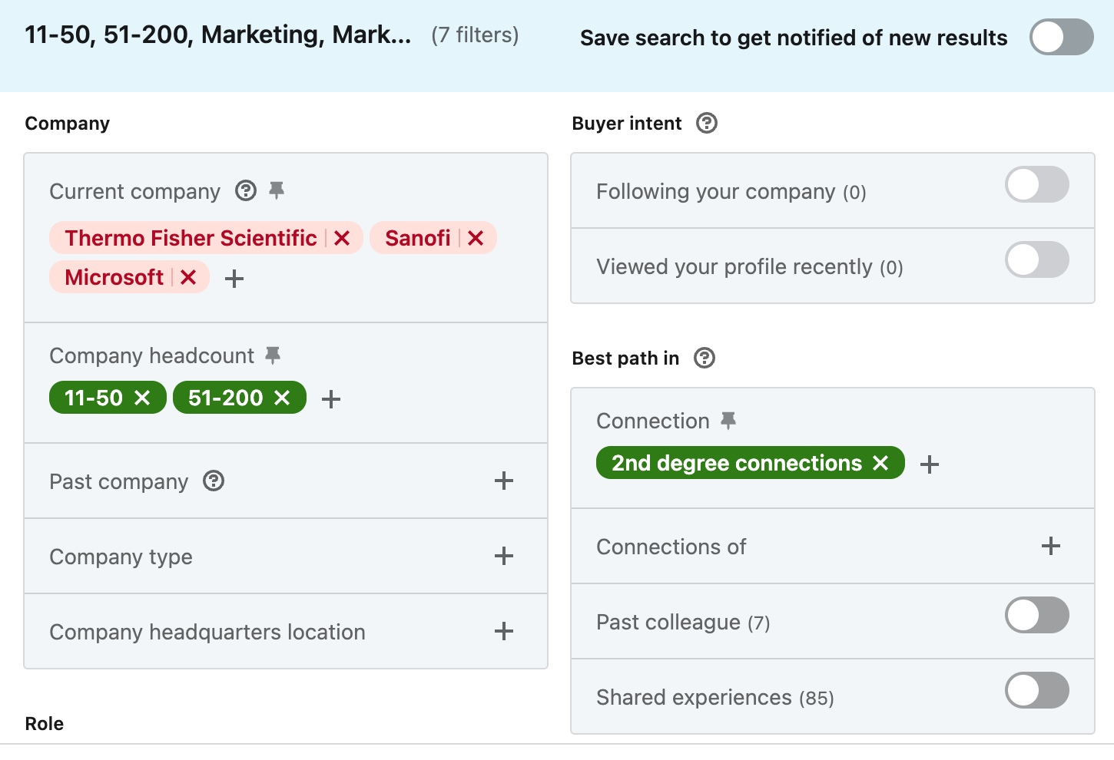
Task: Toggle save search notifications switch
Action: [x=1061, y=37]
